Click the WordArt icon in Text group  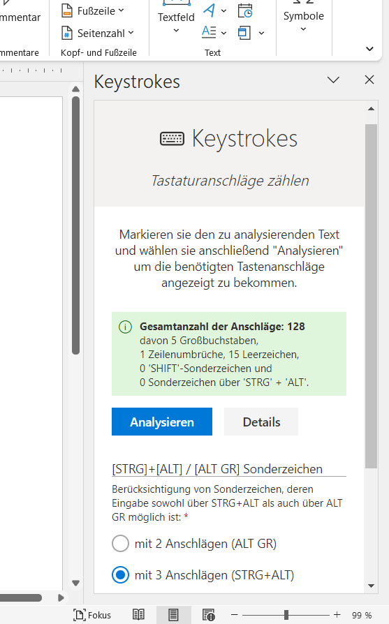[x=210, y=10]
